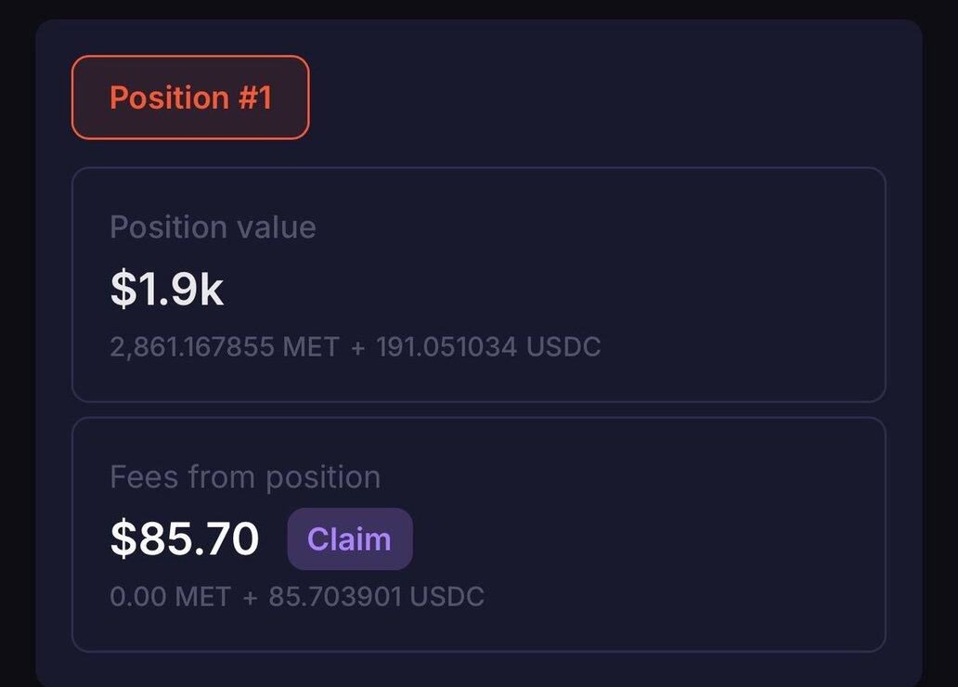The image size is (958, 687).
Task: Click the "#1" number in the position badge
Action: 254,97
